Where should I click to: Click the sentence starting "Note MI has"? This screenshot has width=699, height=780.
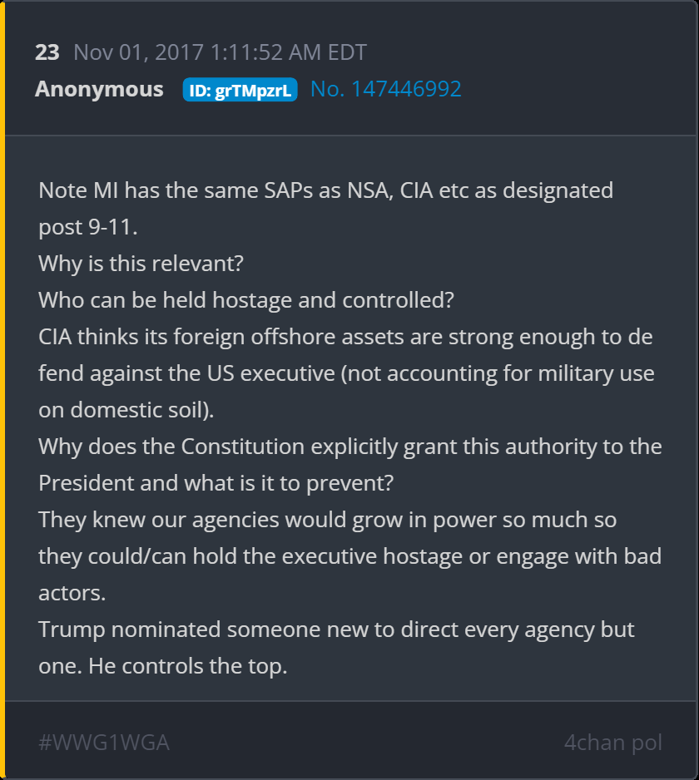point(325,190)
